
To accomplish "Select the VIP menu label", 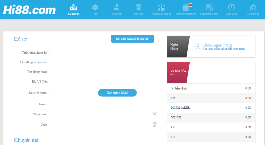I will coord(95,14).
